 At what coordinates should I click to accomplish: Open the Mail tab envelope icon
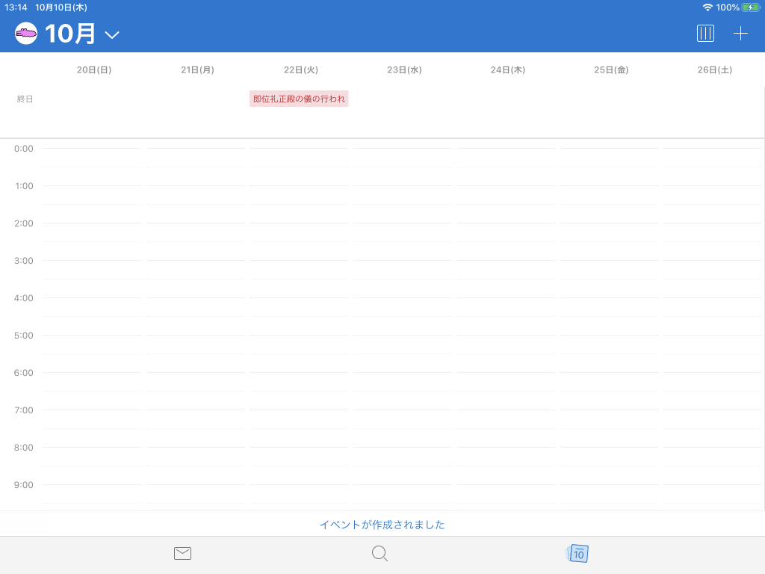pyautogui.click(x=182, y=553)
